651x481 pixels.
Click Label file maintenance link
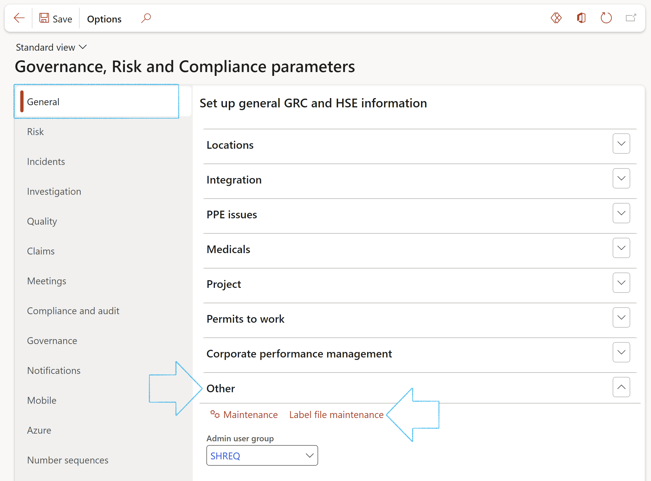coord(336,415)
